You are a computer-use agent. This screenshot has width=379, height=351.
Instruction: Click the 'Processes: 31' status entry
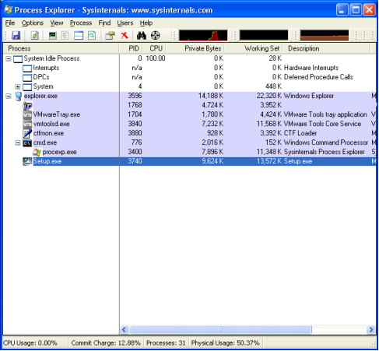click(x=166, y=343)
